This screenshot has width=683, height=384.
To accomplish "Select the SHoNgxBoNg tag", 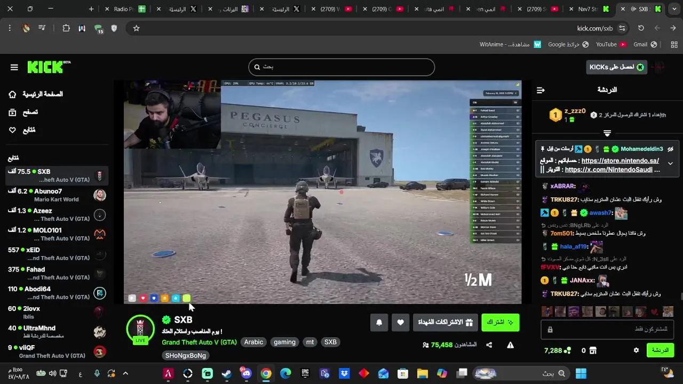I will [186, 355].
